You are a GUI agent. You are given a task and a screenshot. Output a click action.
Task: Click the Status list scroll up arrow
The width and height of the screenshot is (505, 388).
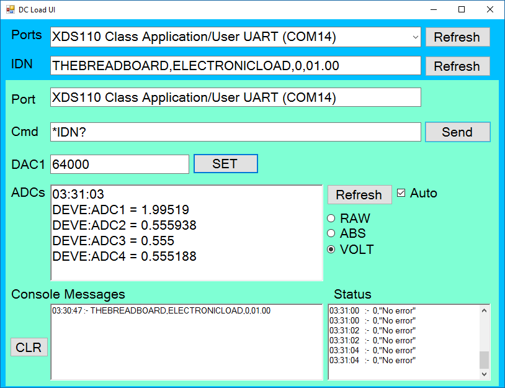coord(484,310)
